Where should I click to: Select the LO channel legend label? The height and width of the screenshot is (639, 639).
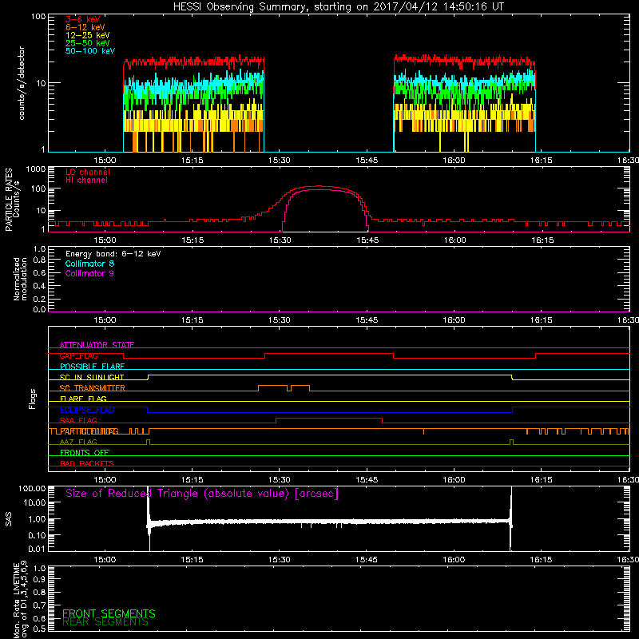click(88, 172)
